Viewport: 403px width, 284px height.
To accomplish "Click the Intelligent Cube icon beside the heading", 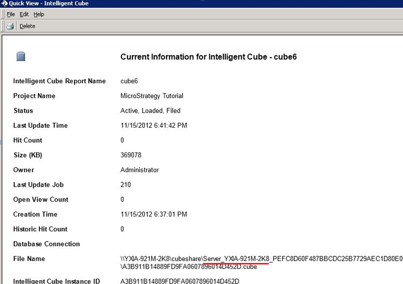I will pos(21,57).
